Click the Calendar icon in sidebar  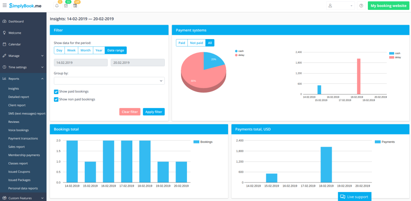click(4, 44)
